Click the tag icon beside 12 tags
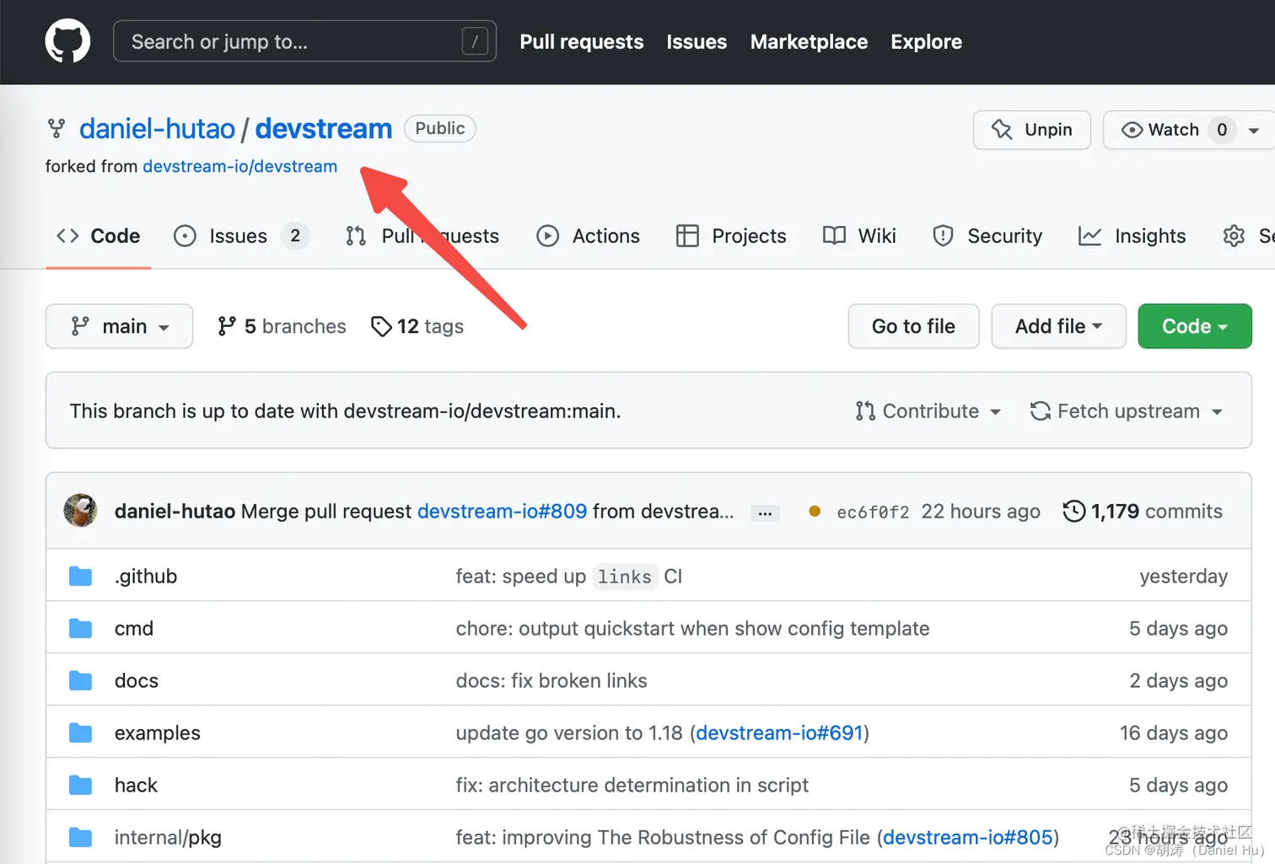Image resolution: width=1275 pixels, height=864 pixels. tap(383, 326)
